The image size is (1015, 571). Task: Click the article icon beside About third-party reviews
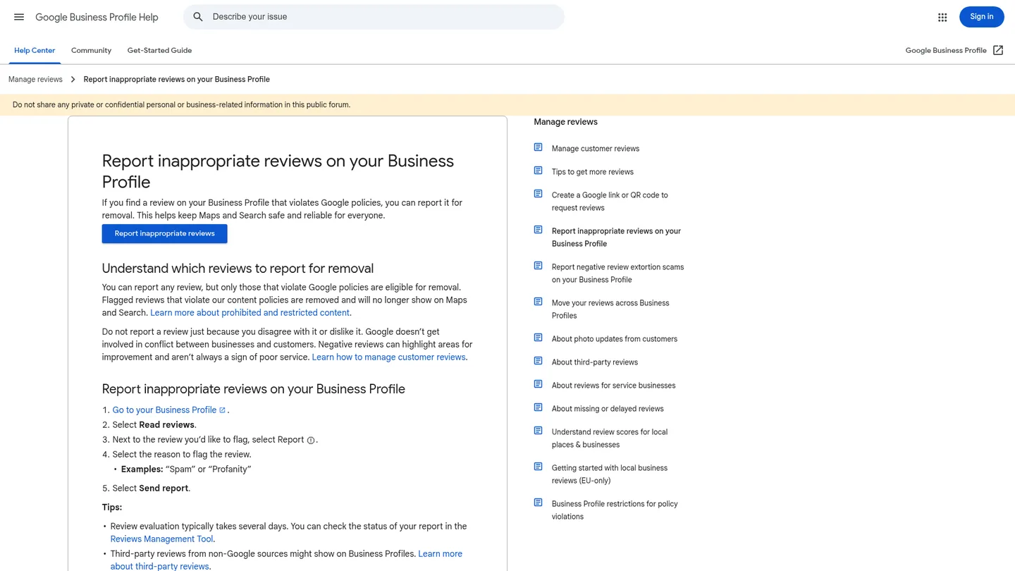(538, 361)
